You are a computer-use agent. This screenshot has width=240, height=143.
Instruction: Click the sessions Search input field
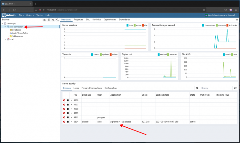point(216,88)
